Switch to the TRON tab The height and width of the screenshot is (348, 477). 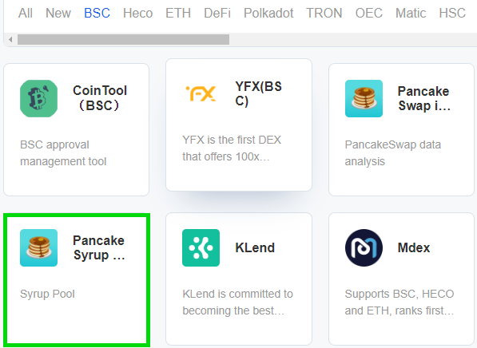(324, 13)
